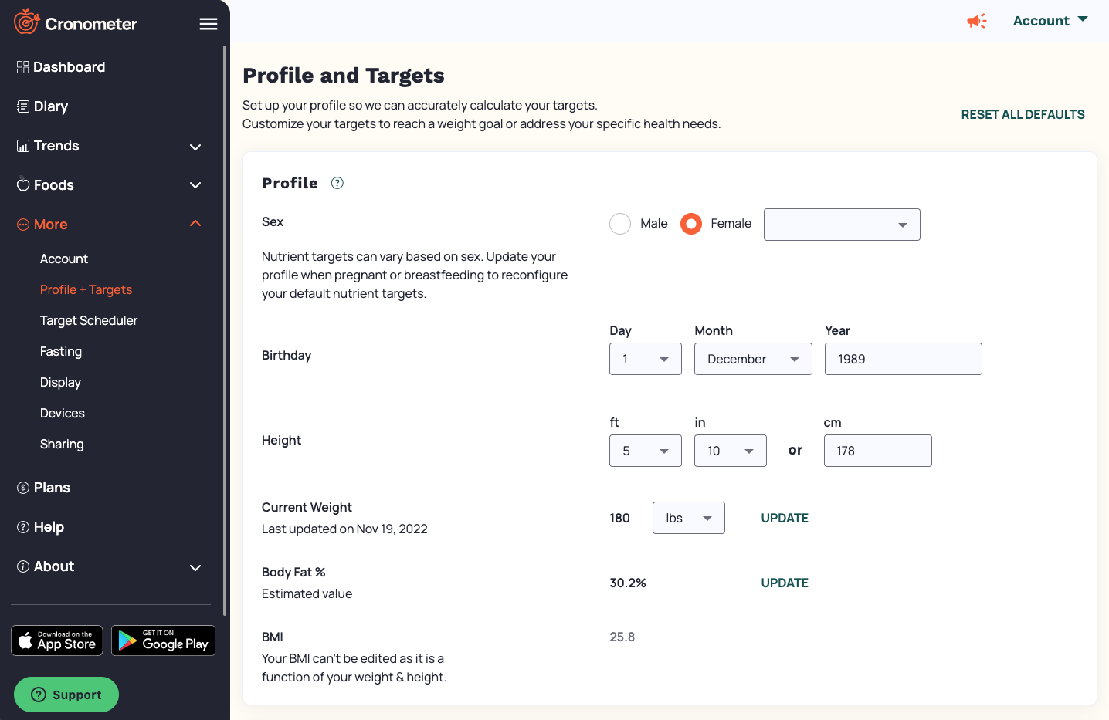Open the Diary icon in sidebar
This screenshot has height=720, width=1109.
[x=23, y=106]
